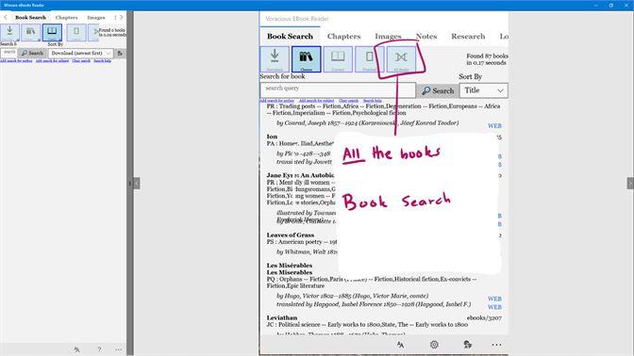Open the WEB link for Joseph Conrad
Screen dimensions: 634x356
(x=494, y=126)
